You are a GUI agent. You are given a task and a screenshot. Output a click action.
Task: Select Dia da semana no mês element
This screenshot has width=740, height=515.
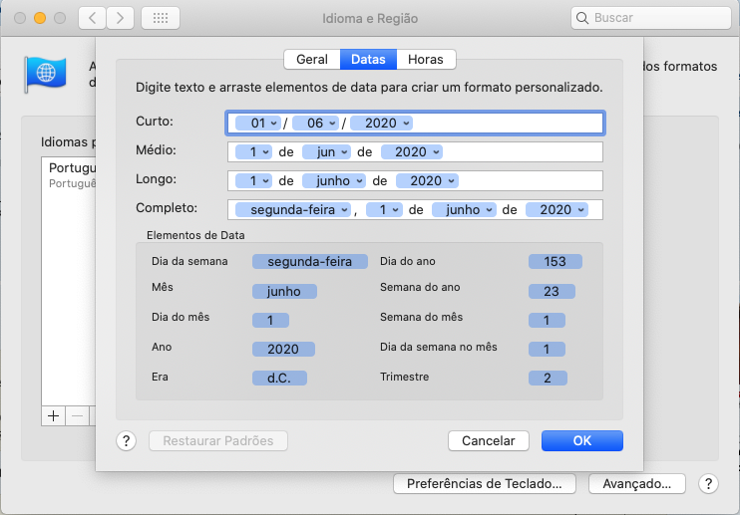547,350
